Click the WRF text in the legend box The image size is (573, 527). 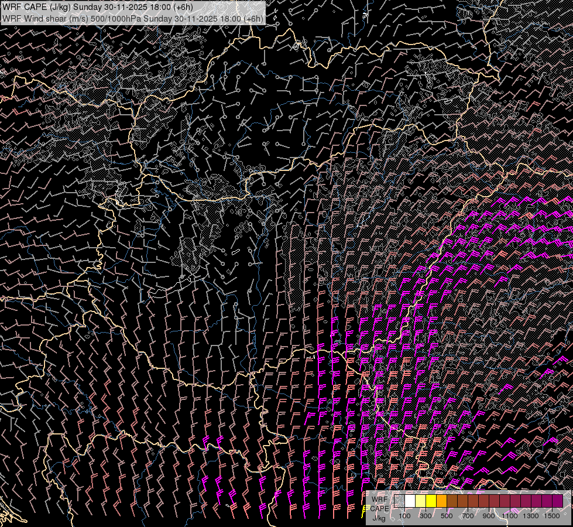point(379,498)
